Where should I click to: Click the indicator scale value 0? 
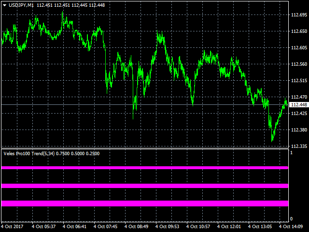(291, 219)
